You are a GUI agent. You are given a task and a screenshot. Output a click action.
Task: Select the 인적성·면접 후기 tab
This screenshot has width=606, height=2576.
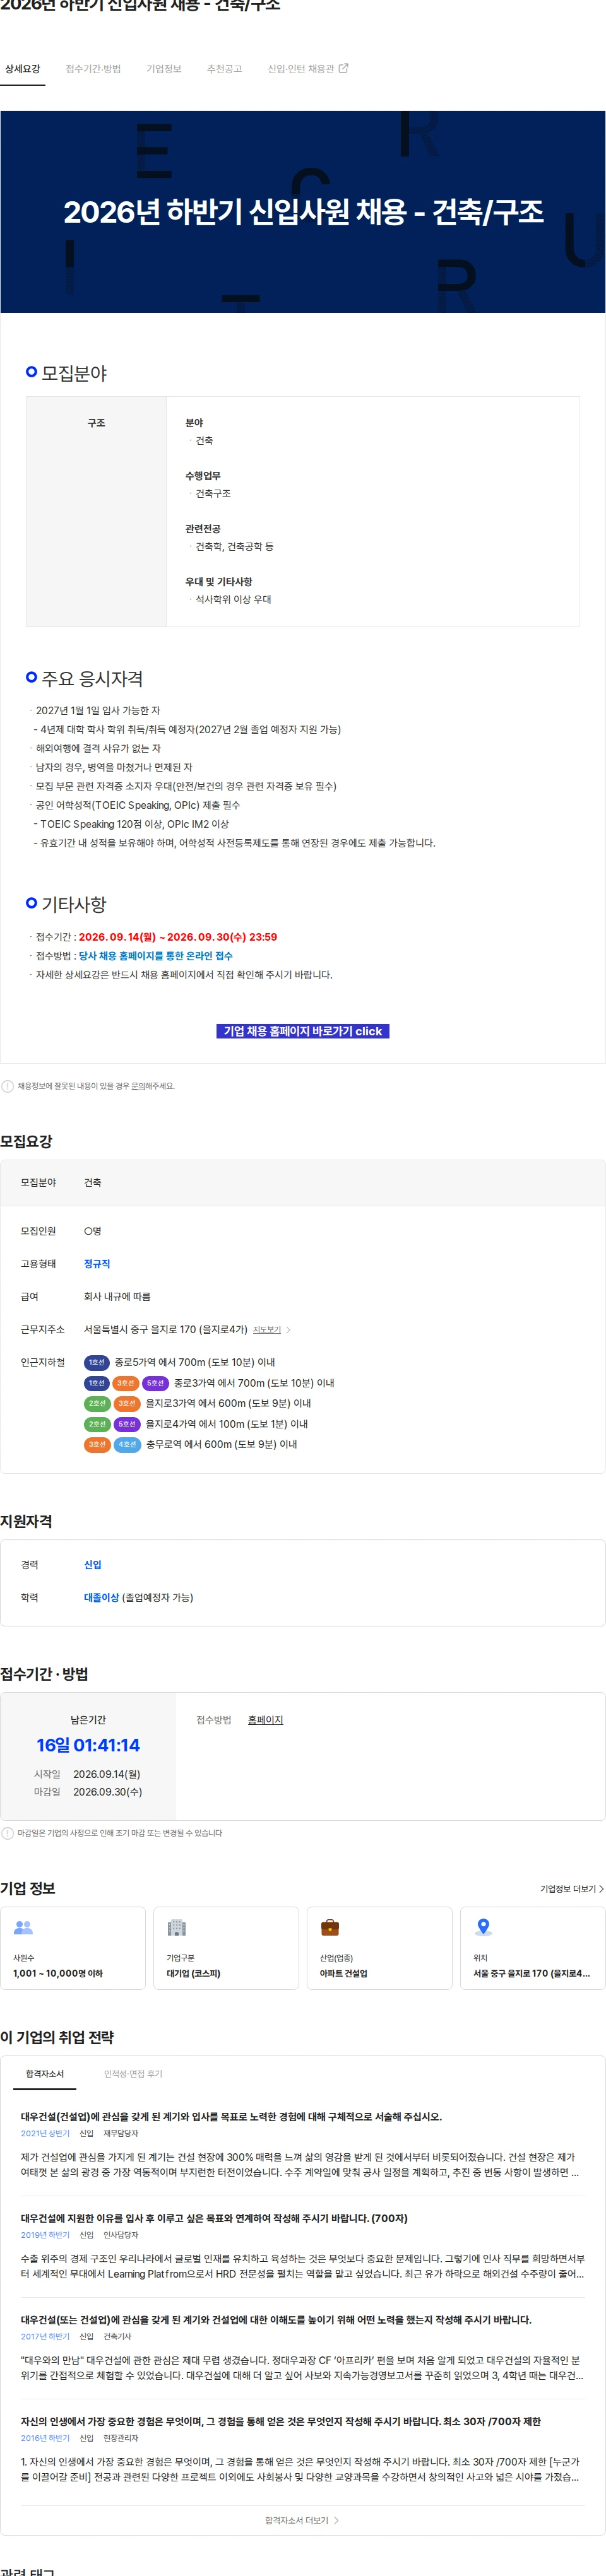click(133, 2074)
